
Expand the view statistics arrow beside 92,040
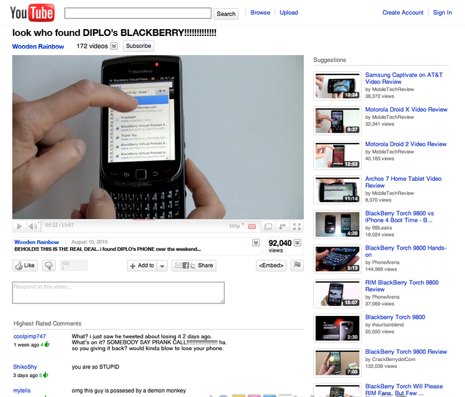coord(298,243)
